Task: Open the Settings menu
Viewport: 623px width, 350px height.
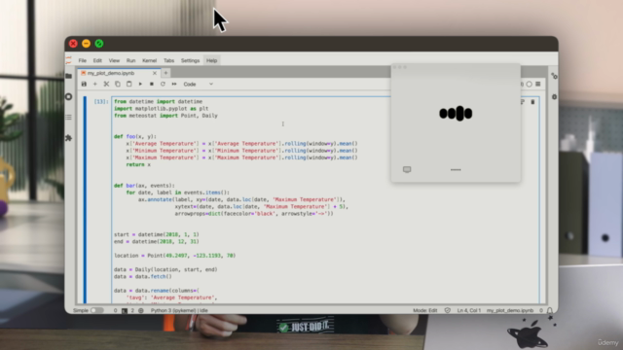Action: [x=191, y=60]
